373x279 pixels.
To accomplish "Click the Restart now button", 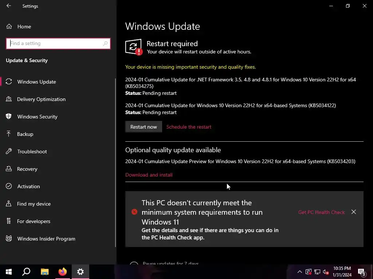I will pyautogui.click(x=144, y=127).
